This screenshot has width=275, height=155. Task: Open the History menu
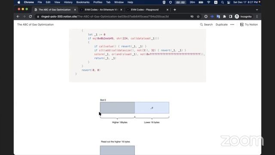click(x=68, y=2)
